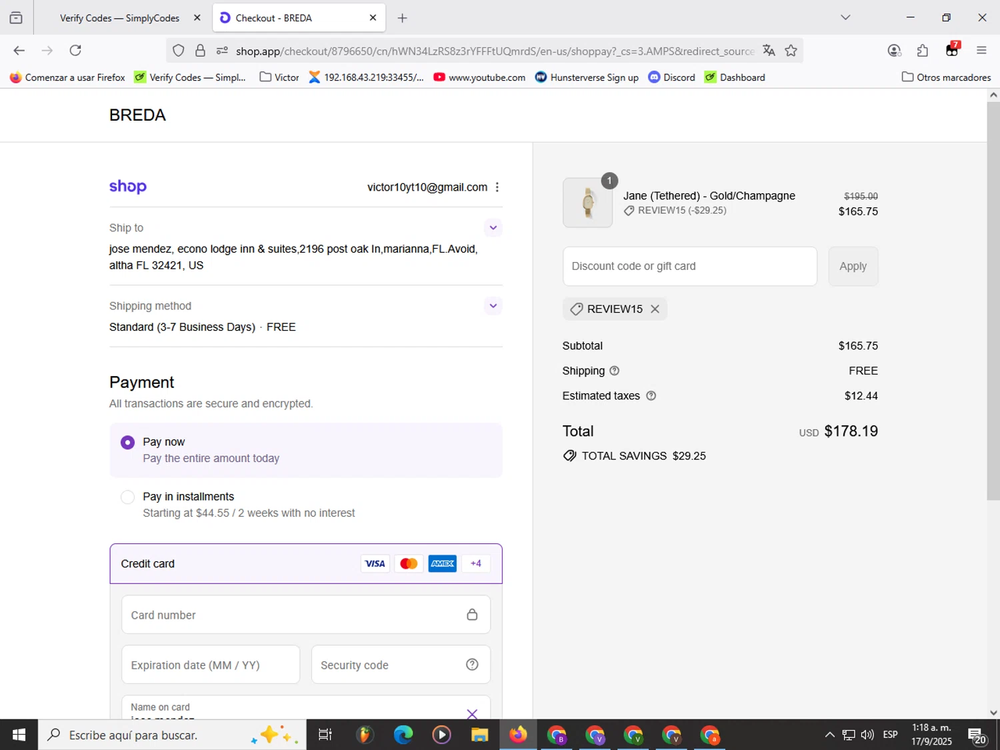Open the Windows Start menu
Viewport: 1000px width, 750px height.
tap(19, 735)
